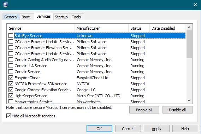Sort by the Service column header
Screen dimensions: 201x134
[41, 28]
